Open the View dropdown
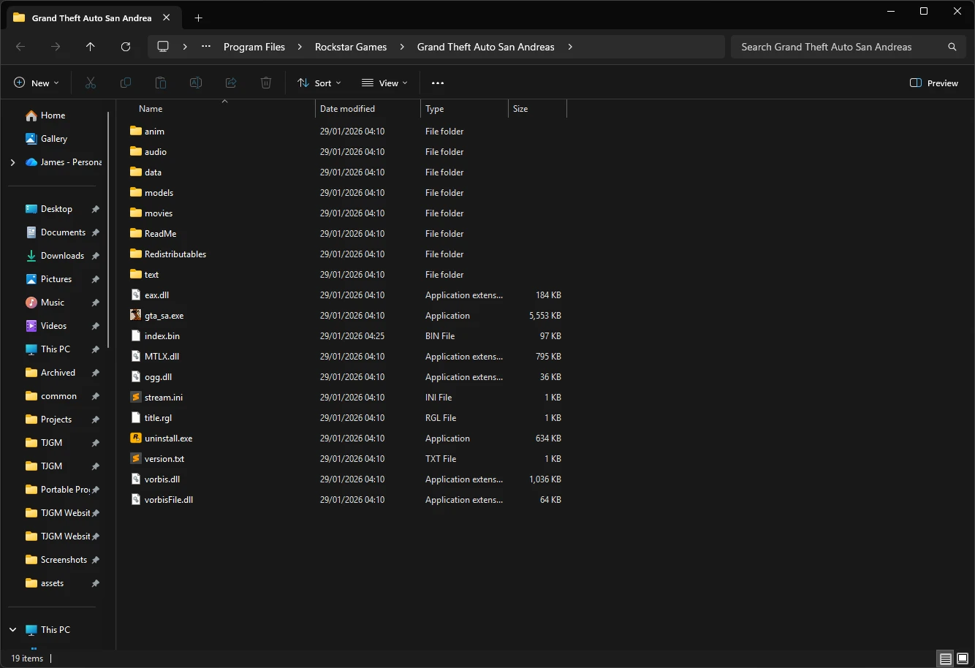Viewport: 975px width, 668px height. 384,83
